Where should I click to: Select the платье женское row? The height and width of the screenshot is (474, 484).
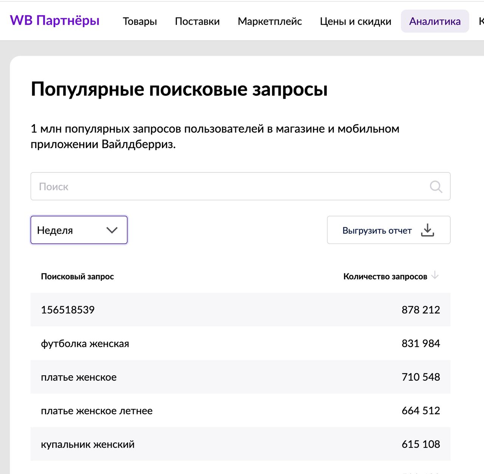[240, 377]
